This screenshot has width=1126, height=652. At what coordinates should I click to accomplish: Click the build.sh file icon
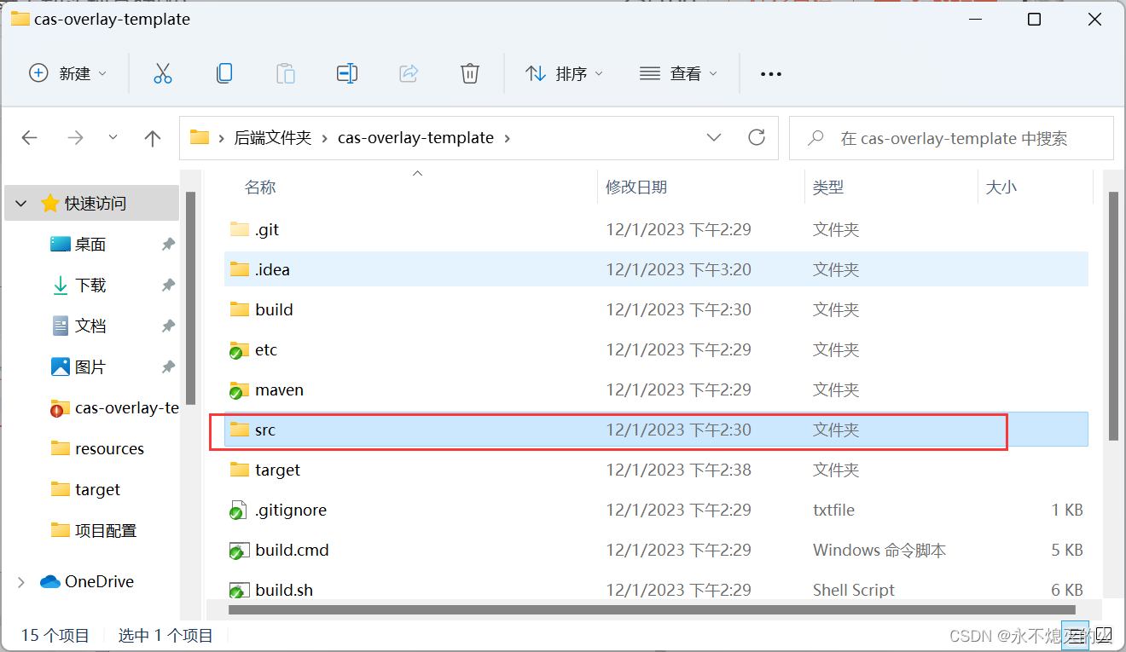(x=239, y=590)
